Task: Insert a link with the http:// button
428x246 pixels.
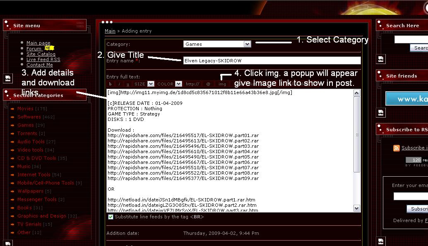Action: (x=192, y=84)
